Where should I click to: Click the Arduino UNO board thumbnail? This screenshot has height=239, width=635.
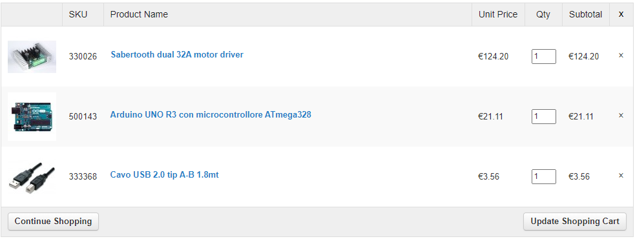[32, 117]
